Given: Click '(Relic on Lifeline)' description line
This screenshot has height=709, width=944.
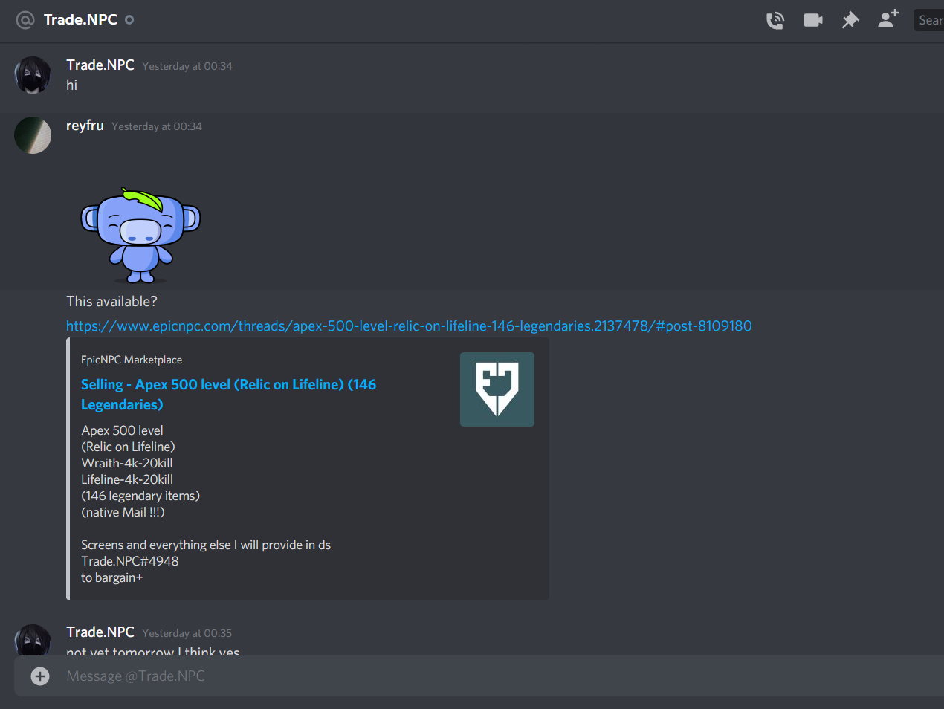Looking at the screenshot, I should [x=128, y=447].
